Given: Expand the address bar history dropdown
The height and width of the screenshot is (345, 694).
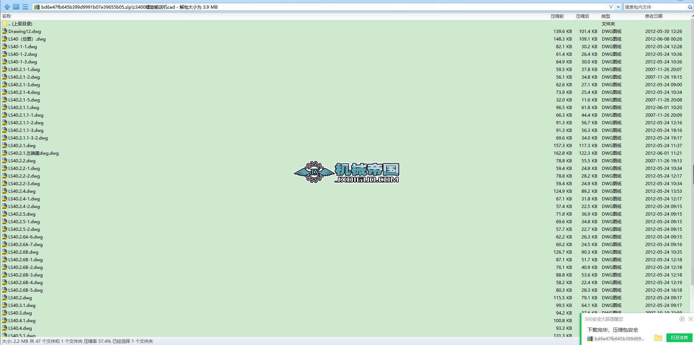Looking at the screenshot, I should point(619,7).
